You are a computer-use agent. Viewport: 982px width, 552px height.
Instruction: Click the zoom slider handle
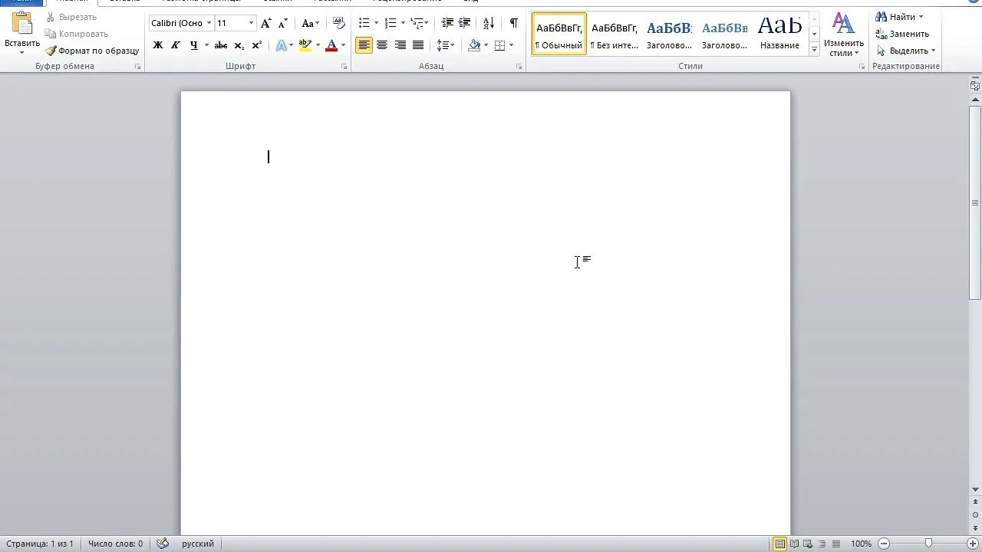[928, 544]
